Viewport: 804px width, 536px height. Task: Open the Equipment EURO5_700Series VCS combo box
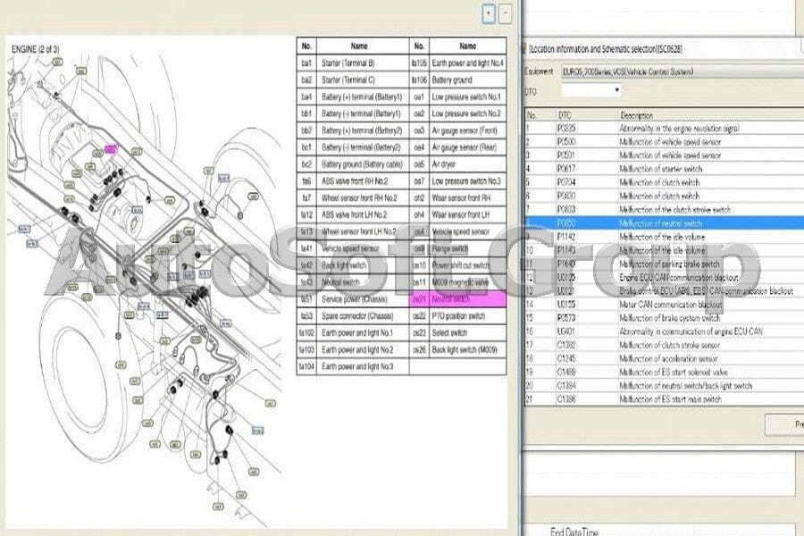[x=683, y=71]
